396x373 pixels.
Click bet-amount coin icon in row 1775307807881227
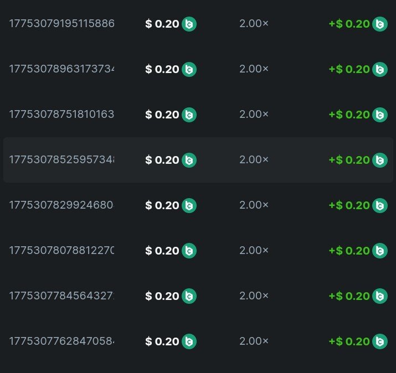[x=189, y=251]
